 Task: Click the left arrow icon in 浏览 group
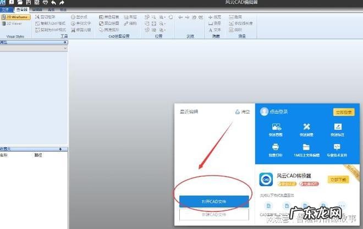tap(180, 18)
